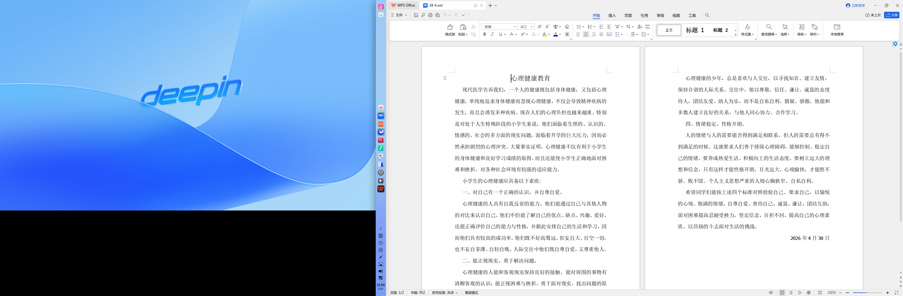Viewport: 903px width, 296px height.
Task: Expand the borders dropdown arrow
Action: (648, 34)
